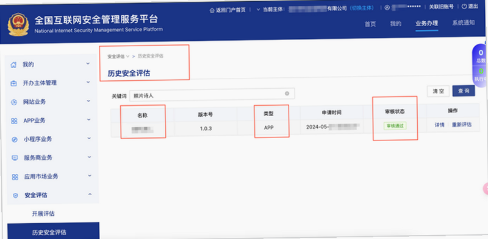
Task: Click the 版本号 column header
Action: [x=206, y=114]
